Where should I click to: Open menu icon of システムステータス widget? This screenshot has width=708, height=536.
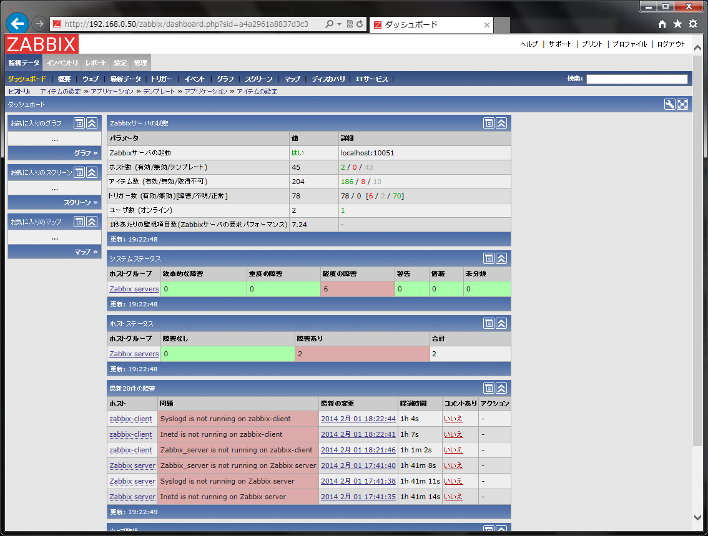point(489,258)
